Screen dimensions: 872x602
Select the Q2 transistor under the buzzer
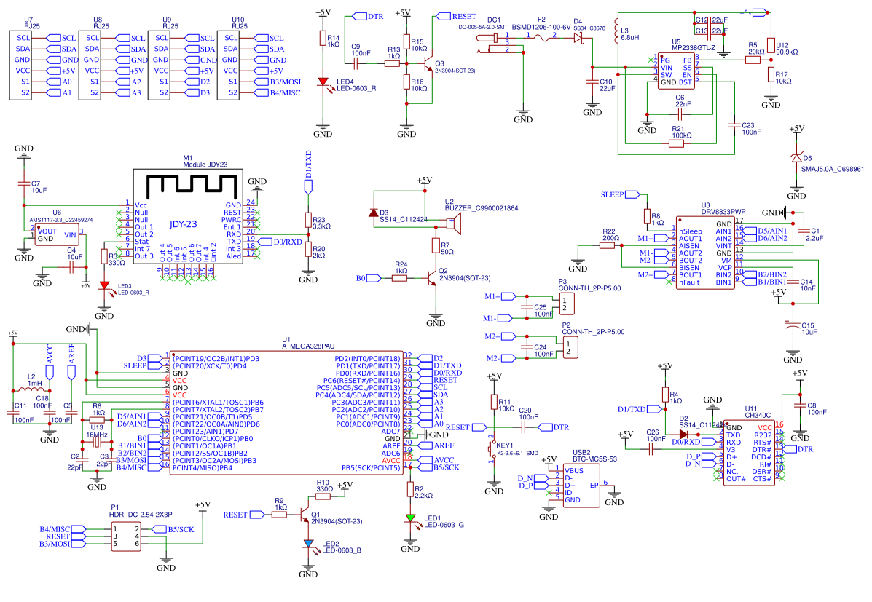431,278
